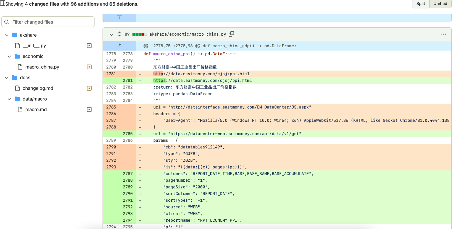Click the diff stat squares next to 89

(x=140, y=34)
